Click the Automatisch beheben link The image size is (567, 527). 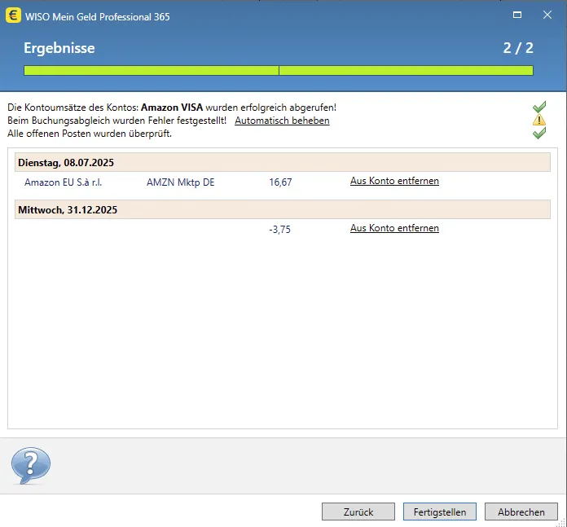point(282,121)
